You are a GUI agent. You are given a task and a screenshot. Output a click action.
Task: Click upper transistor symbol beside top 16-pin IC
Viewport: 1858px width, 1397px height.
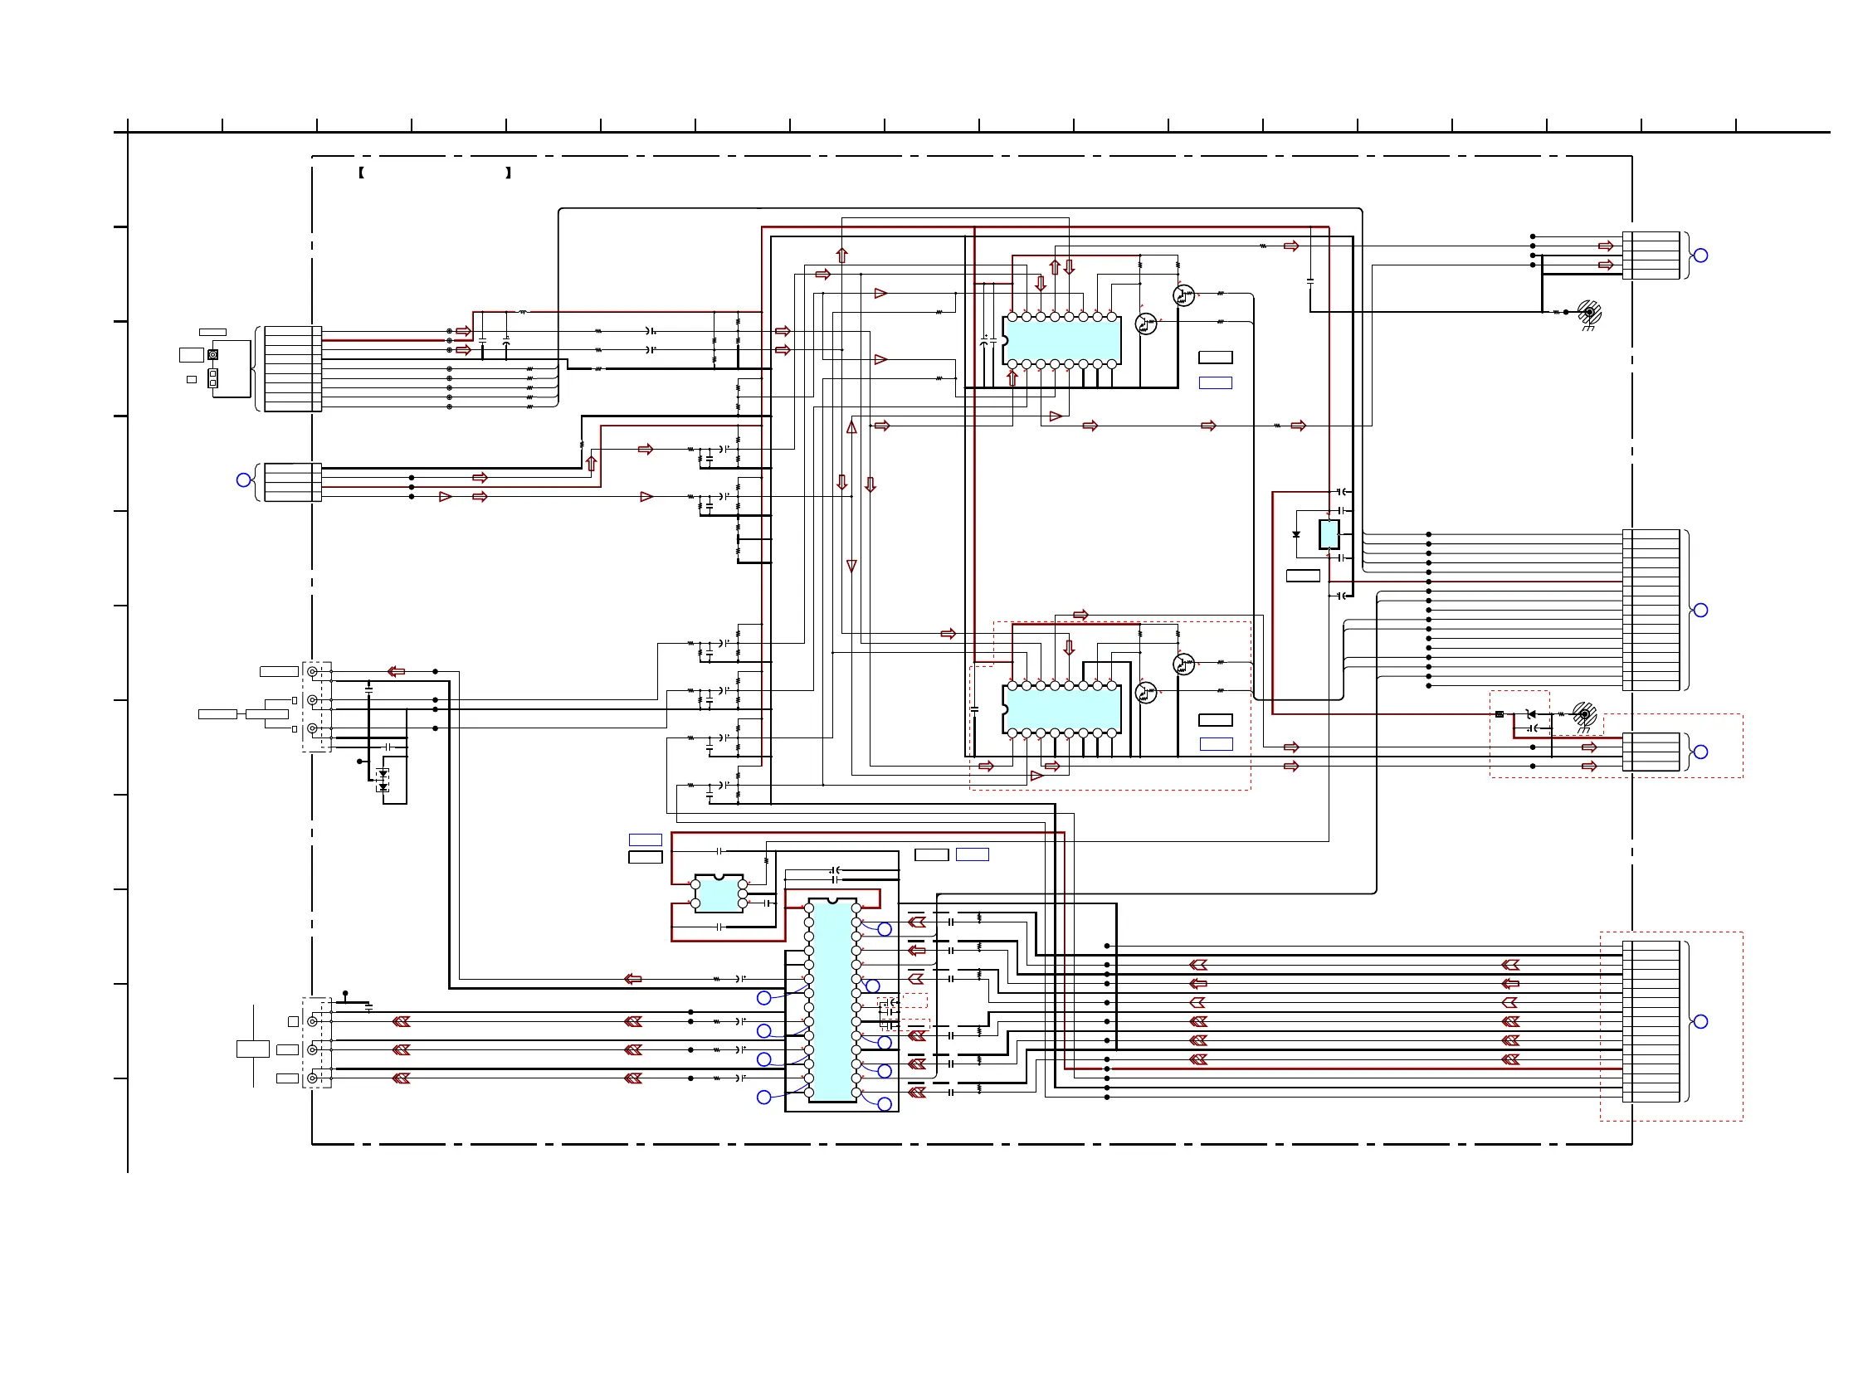(1183, 295)
